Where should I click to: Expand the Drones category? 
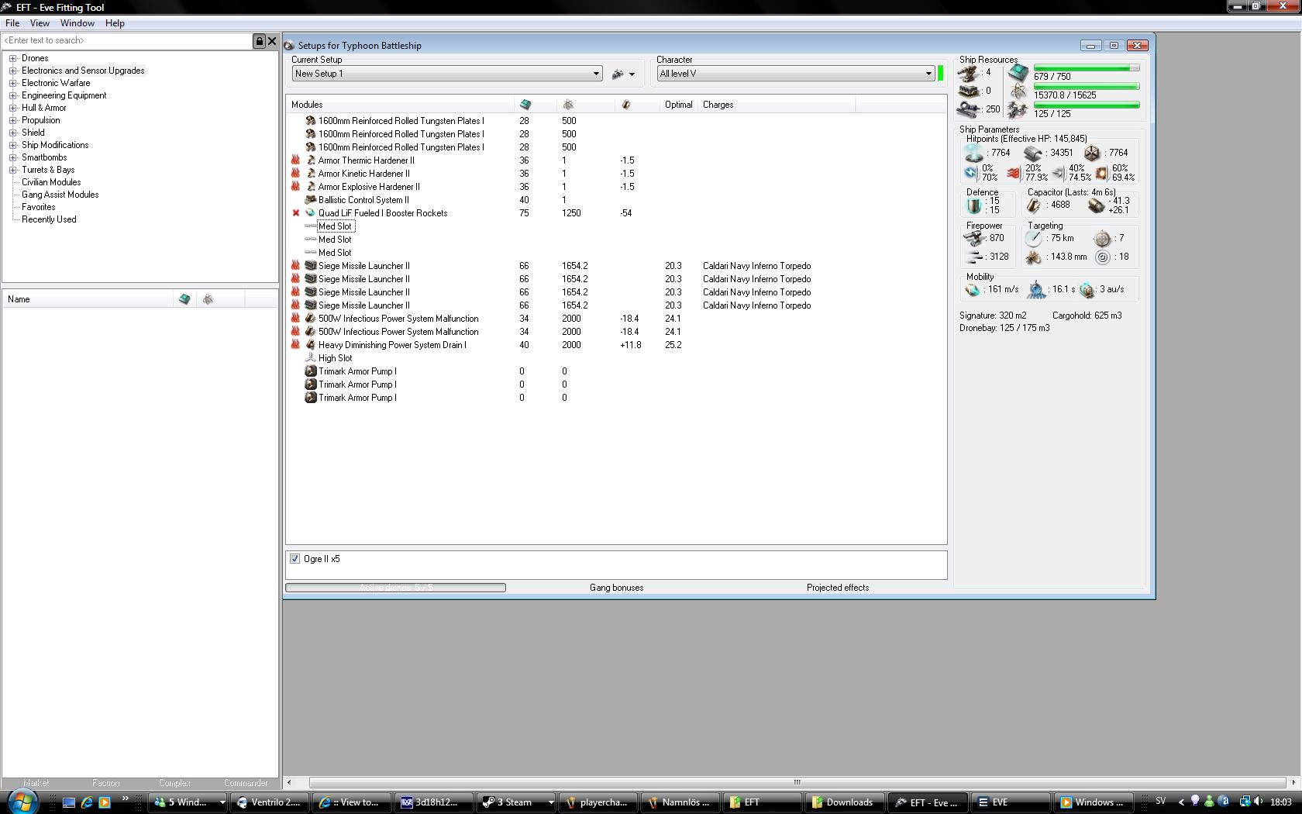coord(12,58)
